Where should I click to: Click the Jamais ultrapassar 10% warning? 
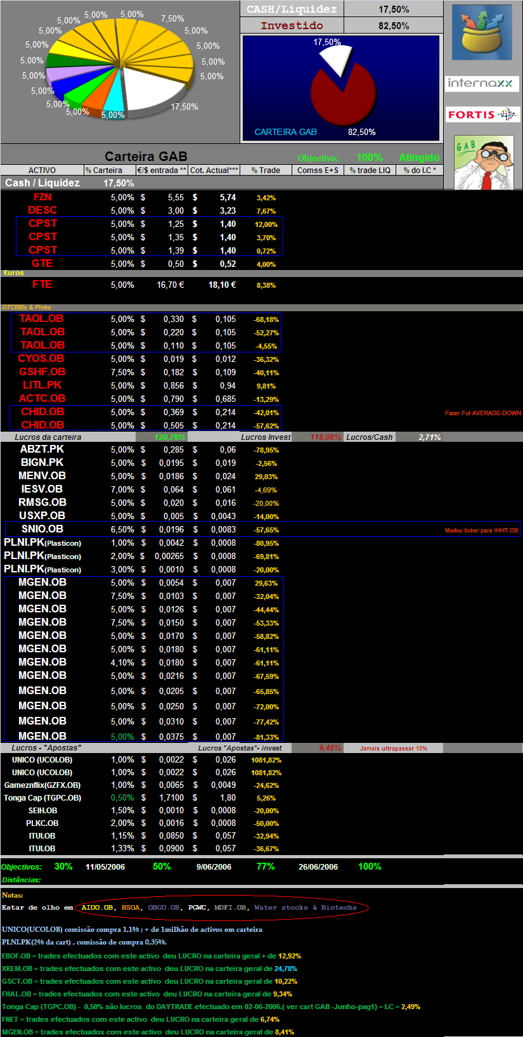pyautogui.click(x=394, y=749)
